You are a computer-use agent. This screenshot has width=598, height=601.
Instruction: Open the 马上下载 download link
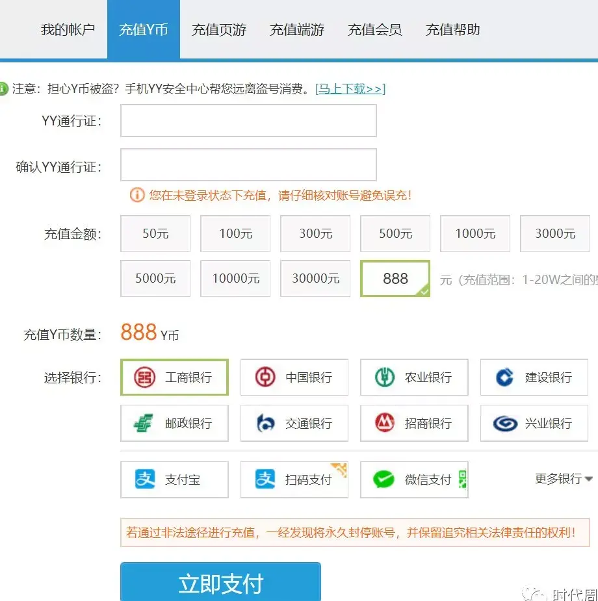349,89
